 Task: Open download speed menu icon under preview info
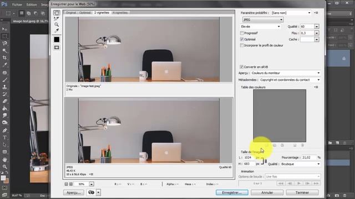tap(91, 174)
